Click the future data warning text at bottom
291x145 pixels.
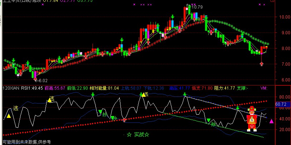pyautogui.click(x=26, y=142)
